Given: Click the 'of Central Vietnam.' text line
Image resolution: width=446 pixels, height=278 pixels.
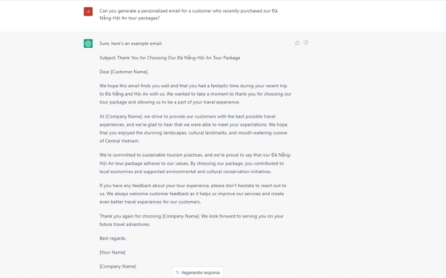Looking at the screenshot, I should click(x=119, y=141).
